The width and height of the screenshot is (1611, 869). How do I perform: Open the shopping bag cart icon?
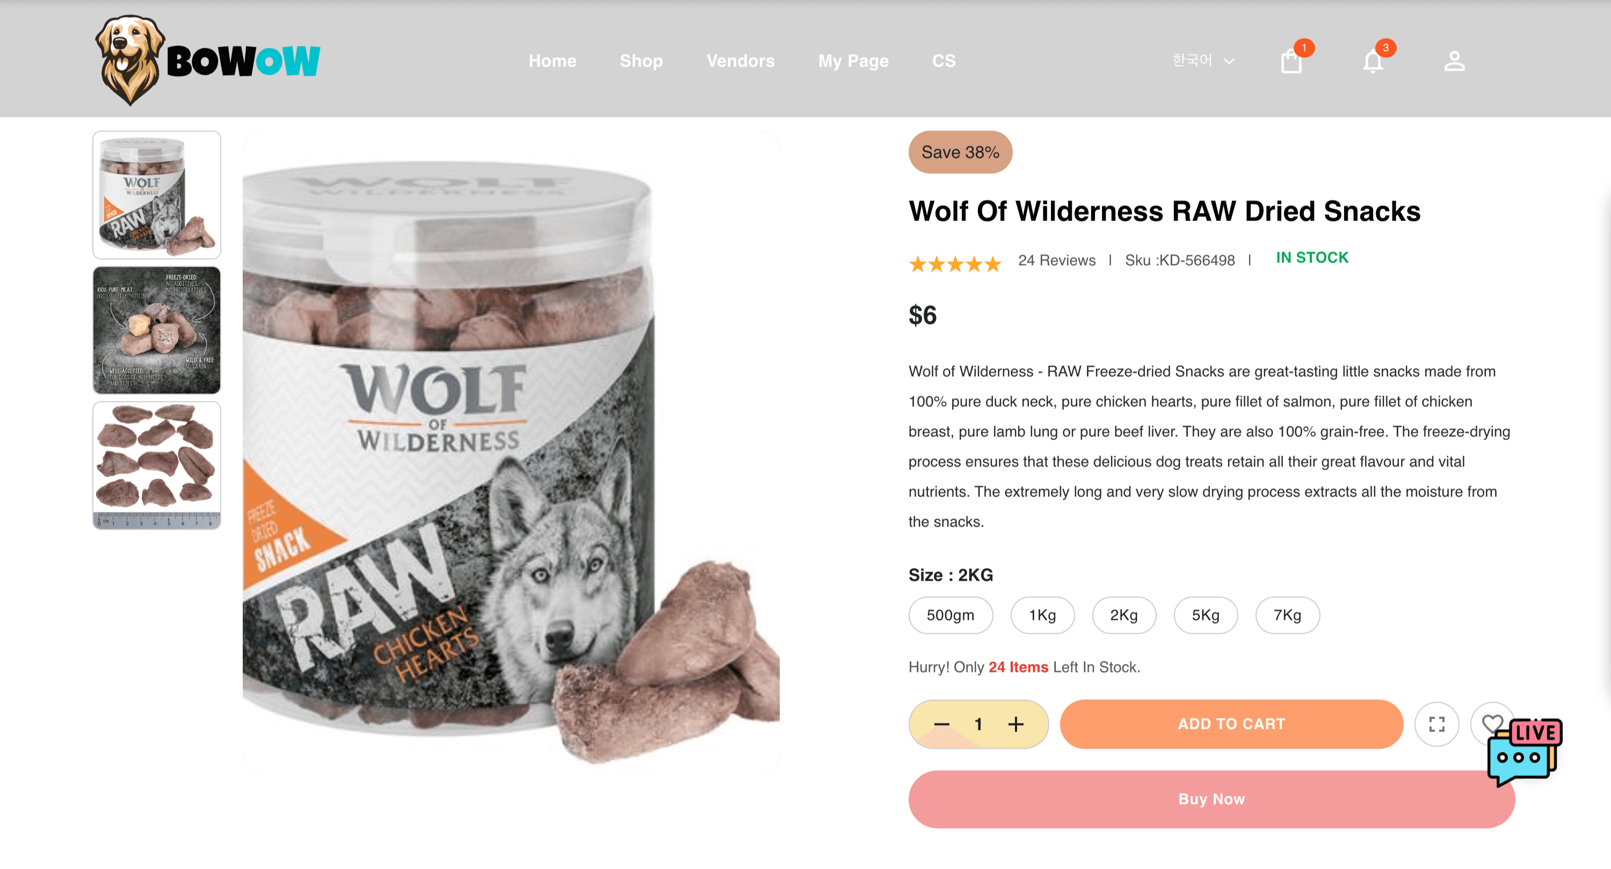[1291, 61]
